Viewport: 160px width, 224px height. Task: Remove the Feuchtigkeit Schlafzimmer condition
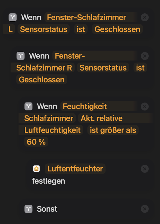[x=145, y=106]
